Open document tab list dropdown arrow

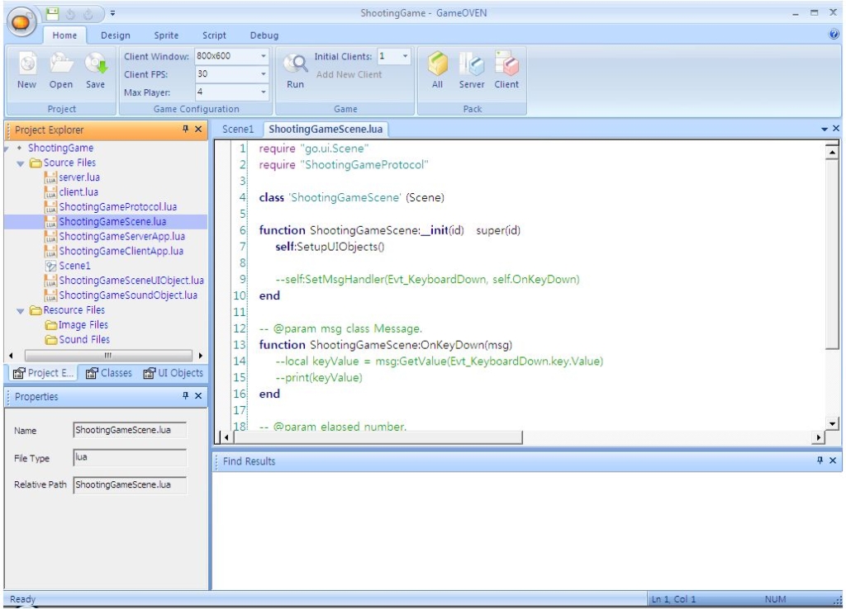click(x=824, y=130)
